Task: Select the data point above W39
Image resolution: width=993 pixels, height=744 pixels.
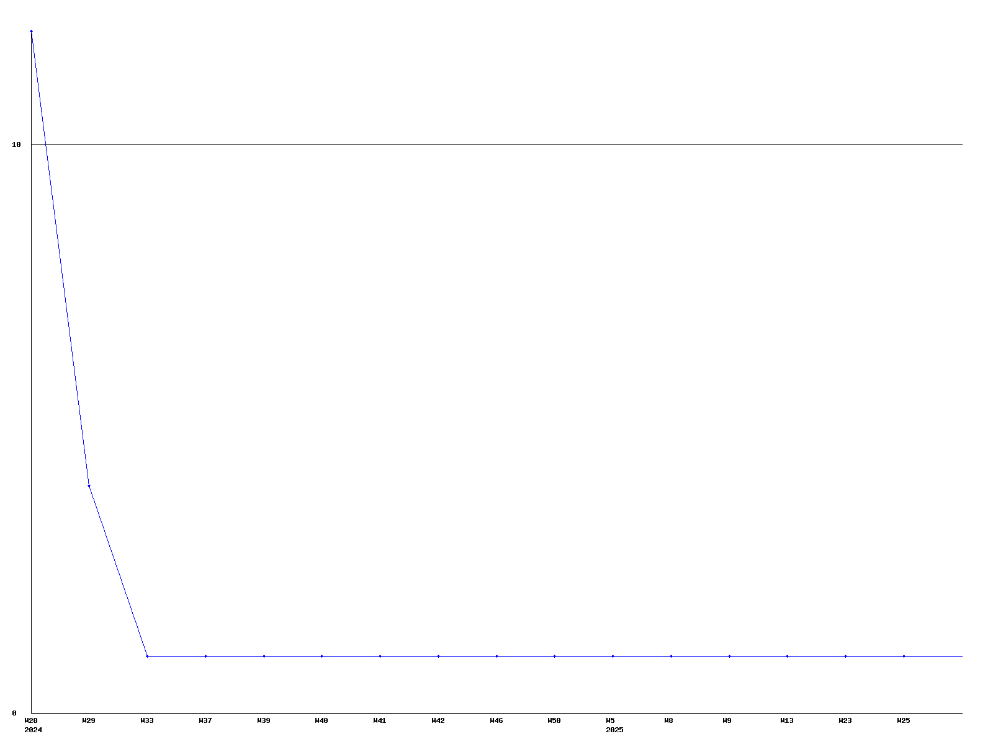Action: tap(264, 656)
